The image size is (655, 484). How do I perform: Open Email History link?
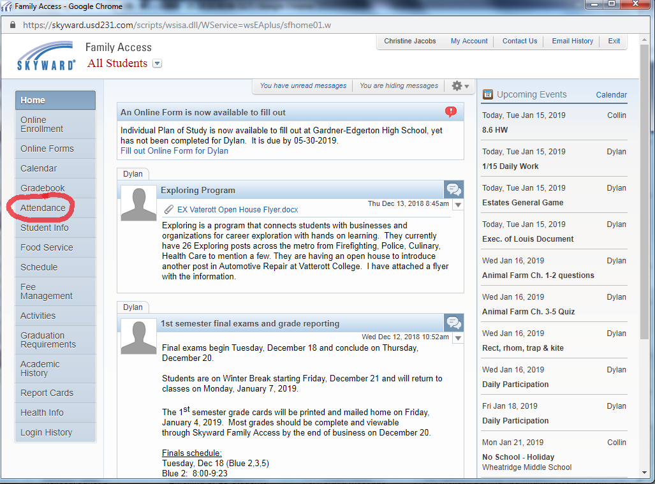click(x=572, y=41)
